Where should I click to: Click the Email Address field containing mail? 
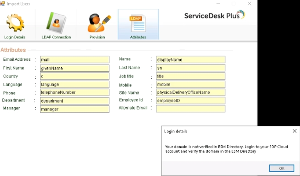click(x=75, y=60)
